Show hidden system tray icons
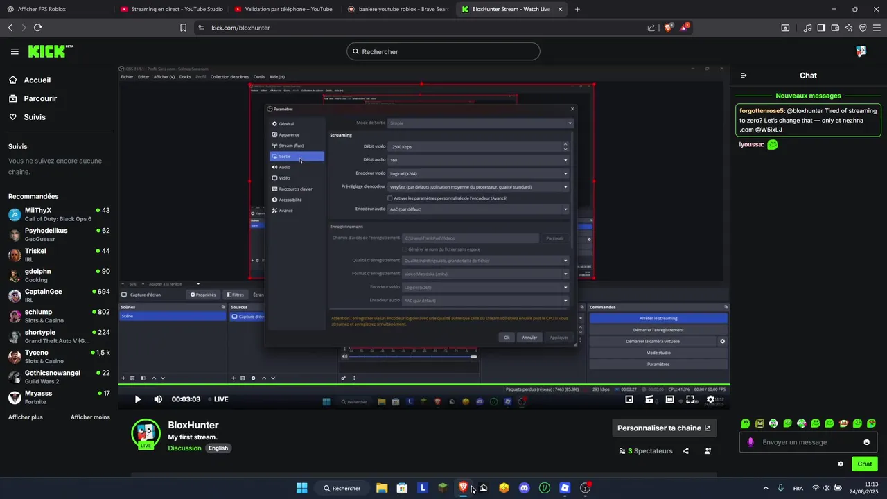The width and height of the screenshot is (887, 499). click(766, 488)
